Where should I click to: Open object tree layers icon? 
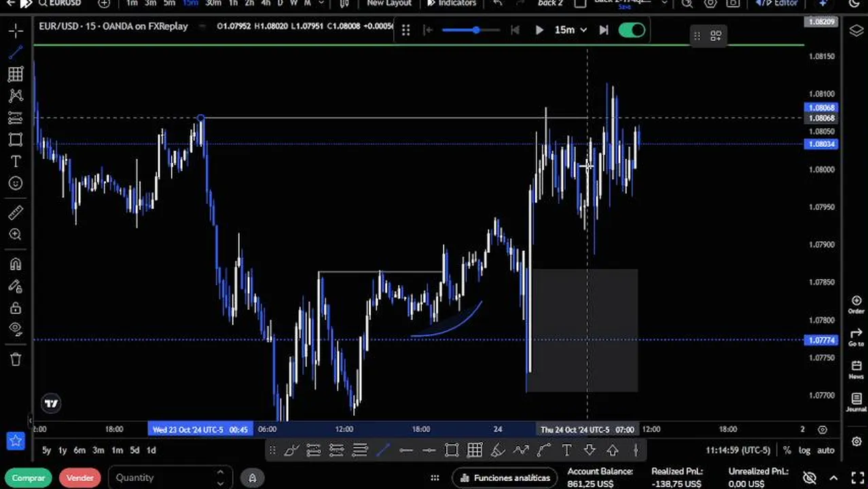[x=856, y=31]
